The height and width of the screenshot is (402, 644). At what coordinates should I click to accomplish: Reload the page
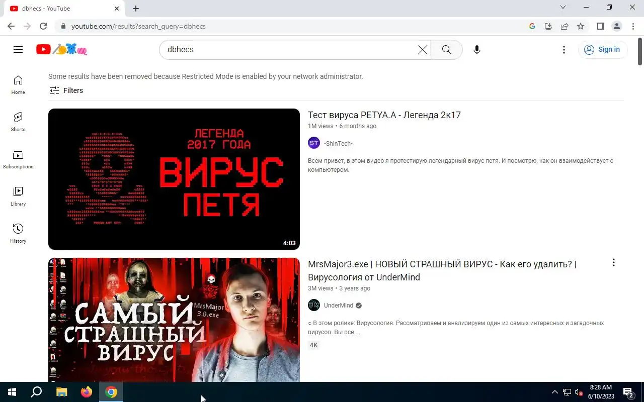click(x=43, y=26)
